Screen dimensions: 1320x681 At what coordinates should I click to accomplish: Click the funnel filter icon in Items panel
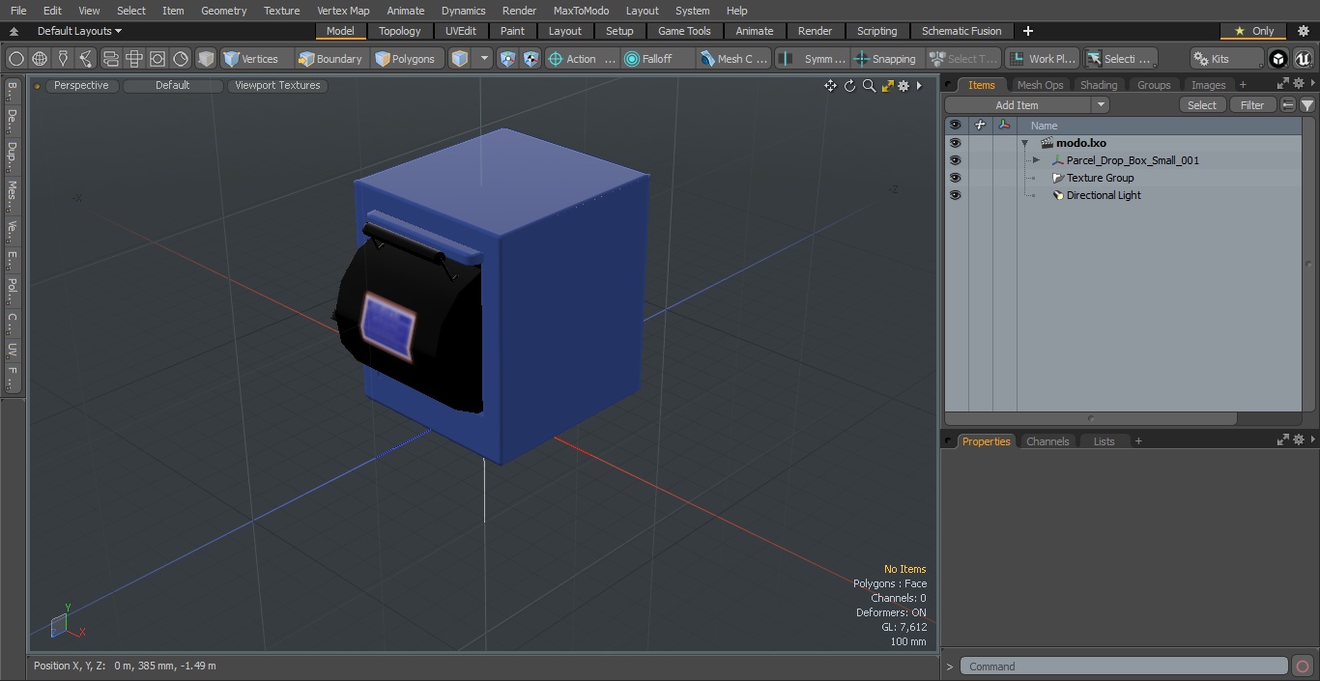coord(1307,105)
